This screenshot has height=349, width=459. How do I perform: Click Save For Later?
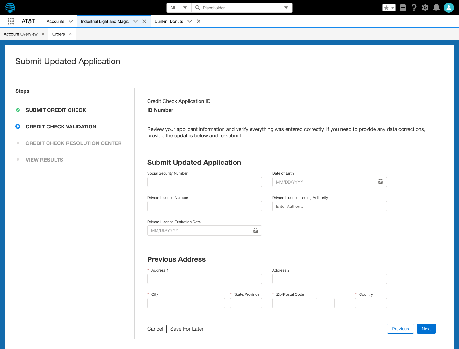coord(187,329)
